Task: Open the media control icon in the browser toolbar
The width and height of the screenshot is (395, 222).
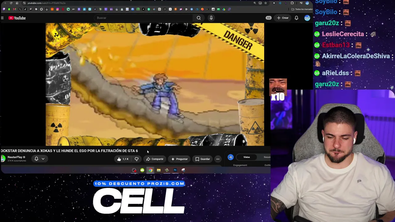Action: tap(301, 3)
